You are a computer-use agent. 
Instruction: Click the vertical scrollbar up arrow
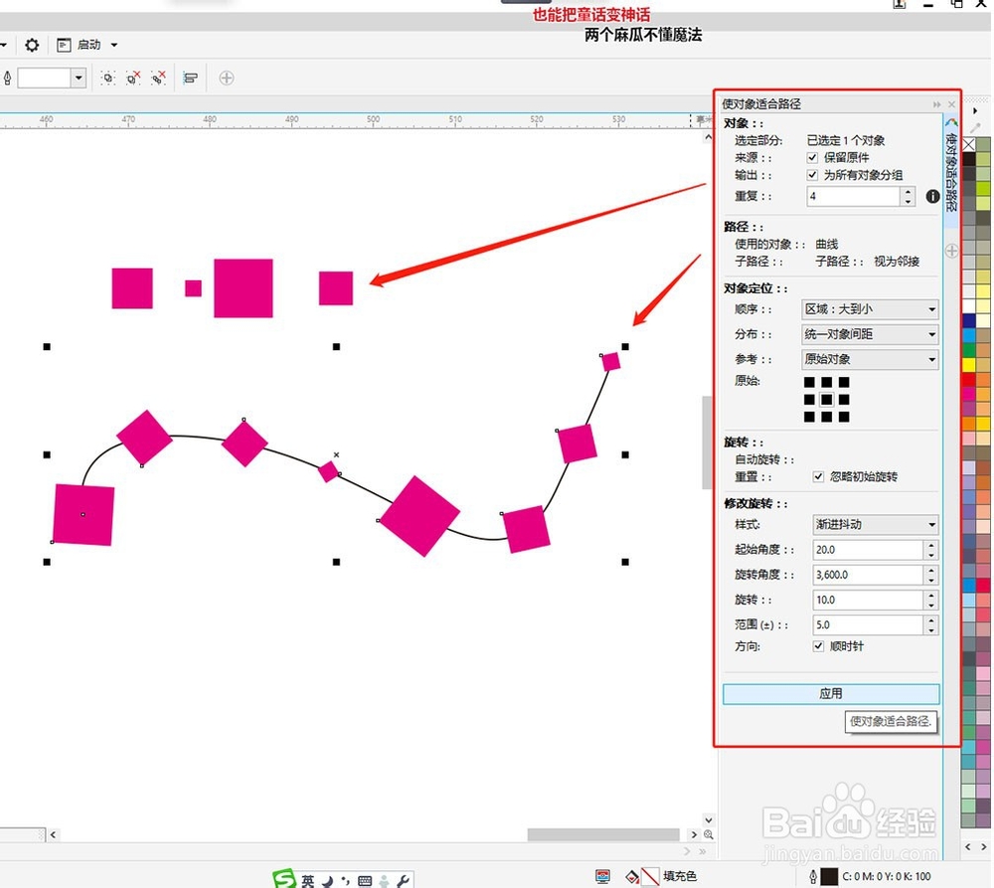click(708, 137)
